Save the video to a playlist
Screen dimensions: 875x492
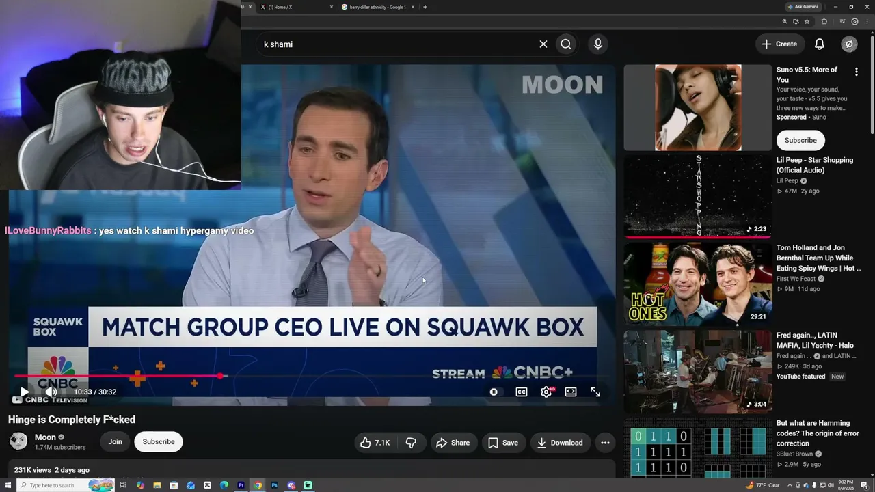[x=503, y=443]
